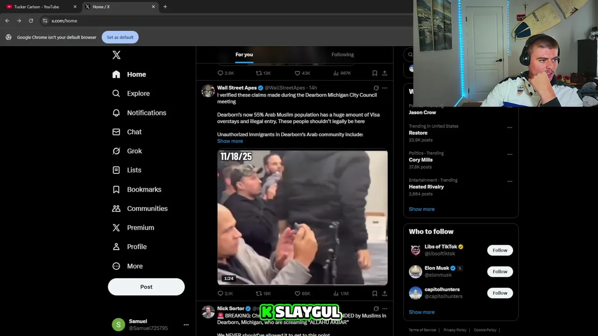Open the Cory Mills trending topic
598x336 pixels.
(x=420, y=160)
